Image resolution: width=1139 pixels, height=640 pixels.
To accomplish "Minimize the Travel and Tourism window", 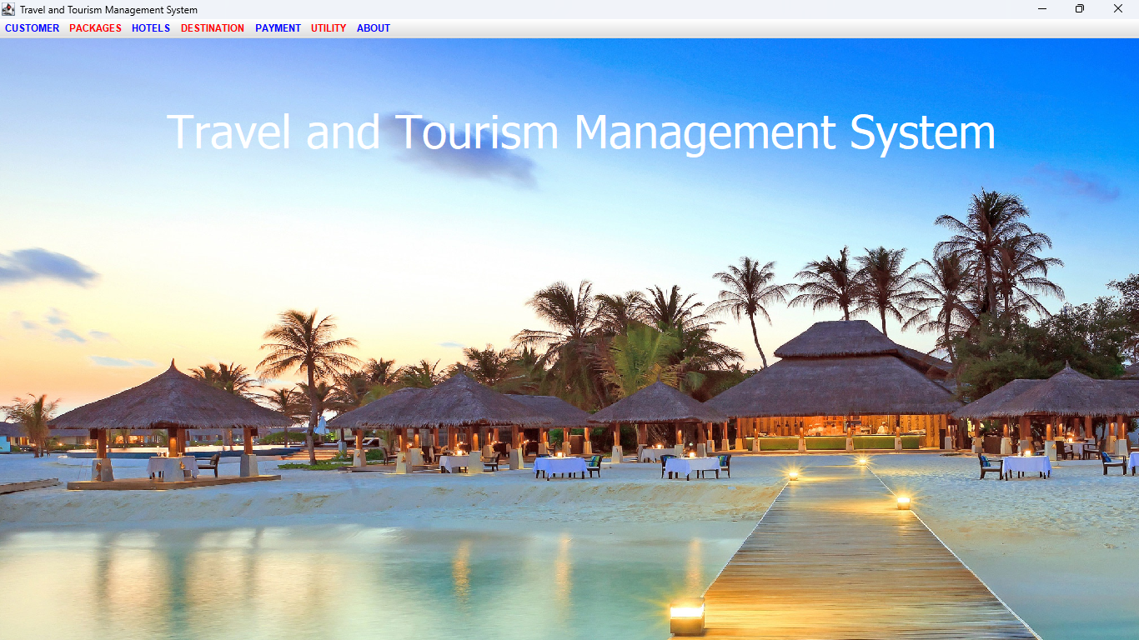I will pyautogui.click(x=1042, y=9).
